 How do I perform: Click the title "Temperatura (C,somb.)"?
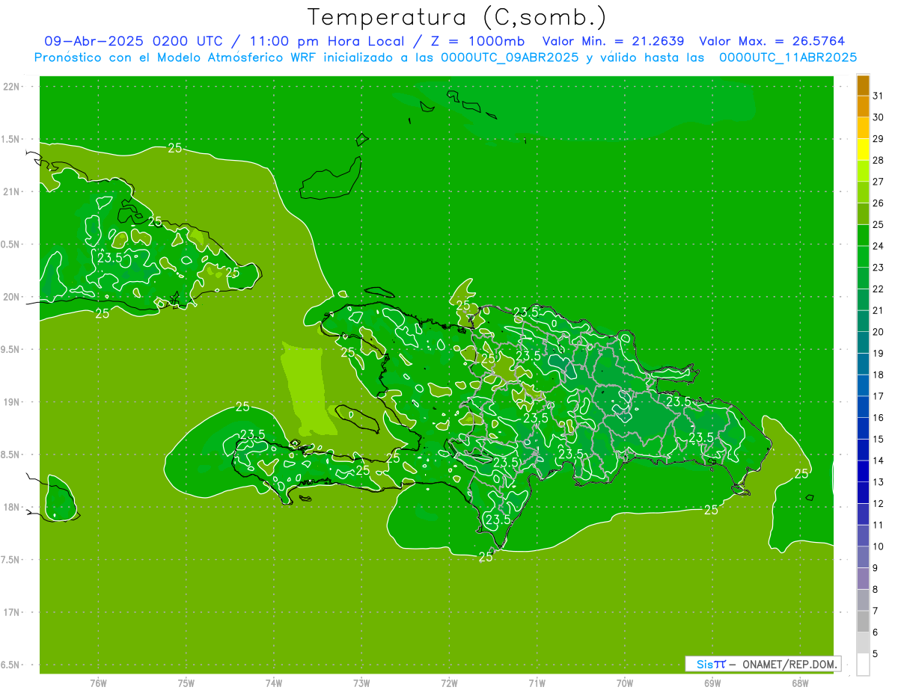pyautogui.click(x=456, y=17)
